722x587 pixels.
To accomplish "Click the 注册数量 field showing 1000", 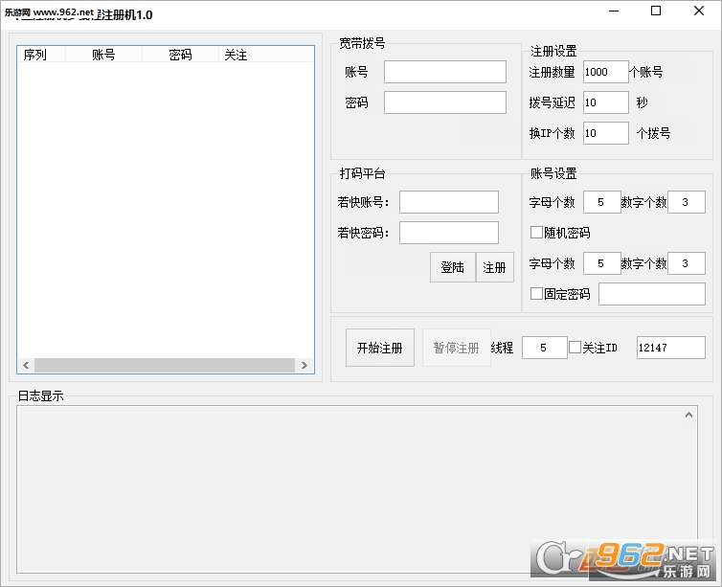I will 605,72.
